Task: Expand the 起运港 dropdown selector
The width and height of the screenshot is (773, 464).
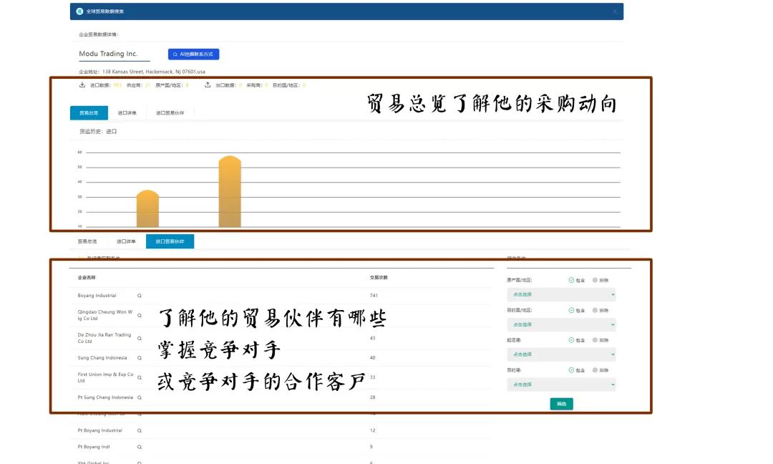Action: coord(561,354)
